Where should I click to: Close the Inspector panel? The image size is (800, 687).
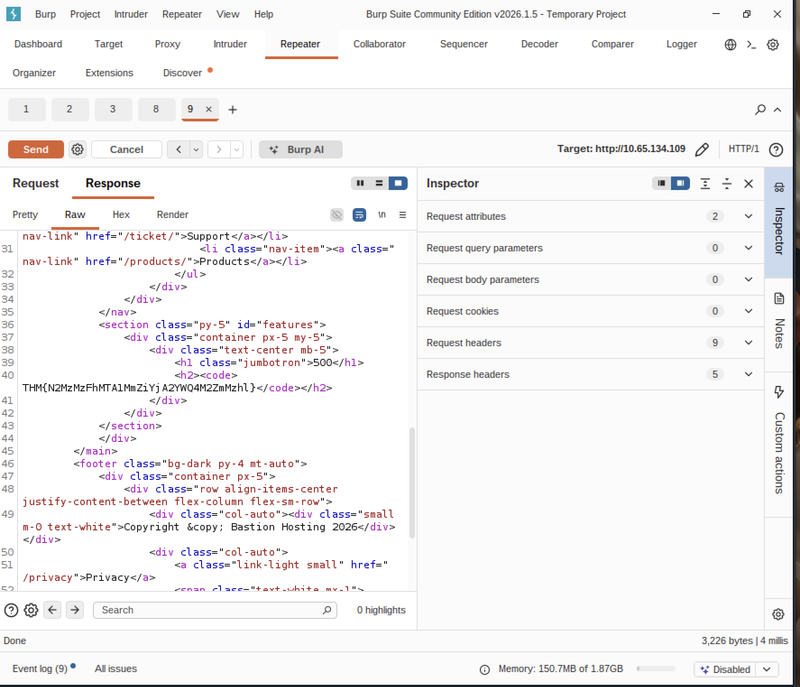[749, 184]
